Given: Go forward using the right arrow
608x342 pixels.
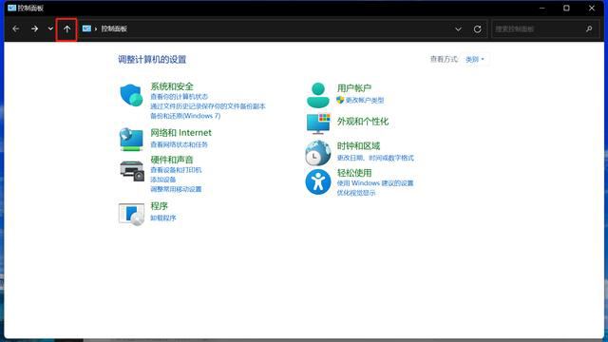Looking at the screenshot, I should click(34, 28).
